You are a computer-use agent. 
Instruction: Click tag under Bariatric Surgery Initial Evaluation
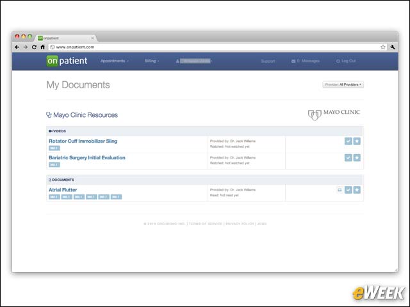tap(54, 165)
